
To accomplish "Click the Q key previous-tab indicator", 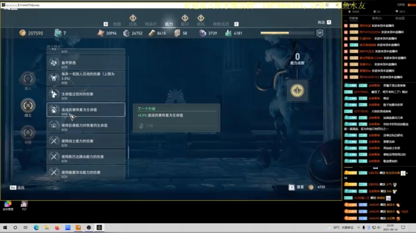I will [106, 24].
